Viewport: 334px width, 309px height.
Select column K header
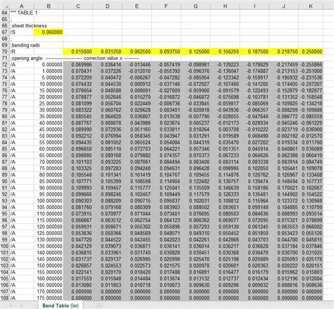pyautogui.click(x=311, y=6)
